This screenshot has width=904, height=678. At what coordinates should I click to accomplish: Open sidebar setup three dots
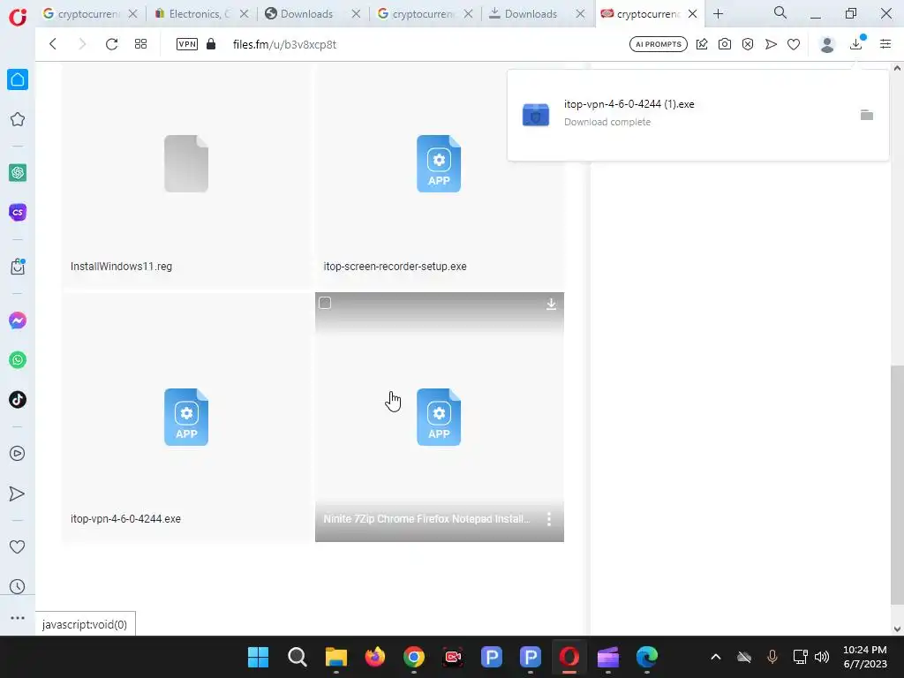18,618
